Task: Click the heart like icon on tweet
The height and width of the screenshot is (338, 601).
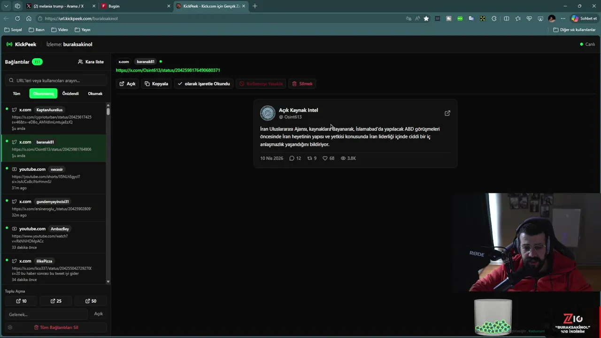Action: pyautogui.click(x=325, y=158)
